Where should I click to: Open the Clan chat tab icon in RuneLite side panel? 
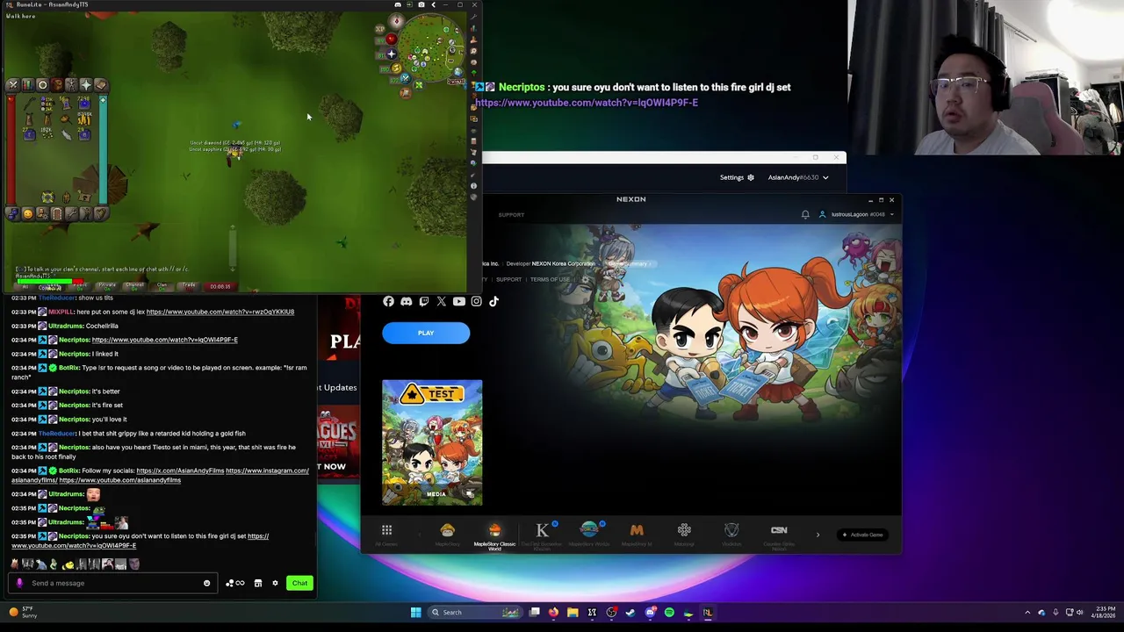click(13, 214)
